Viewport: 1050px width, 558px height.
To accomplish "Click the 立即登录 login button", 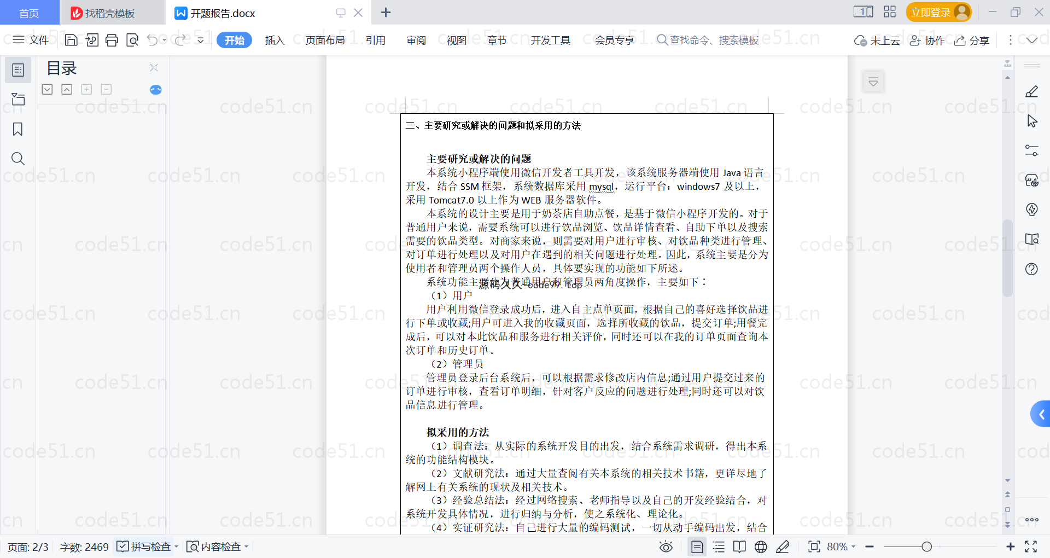I will point(938,12).
